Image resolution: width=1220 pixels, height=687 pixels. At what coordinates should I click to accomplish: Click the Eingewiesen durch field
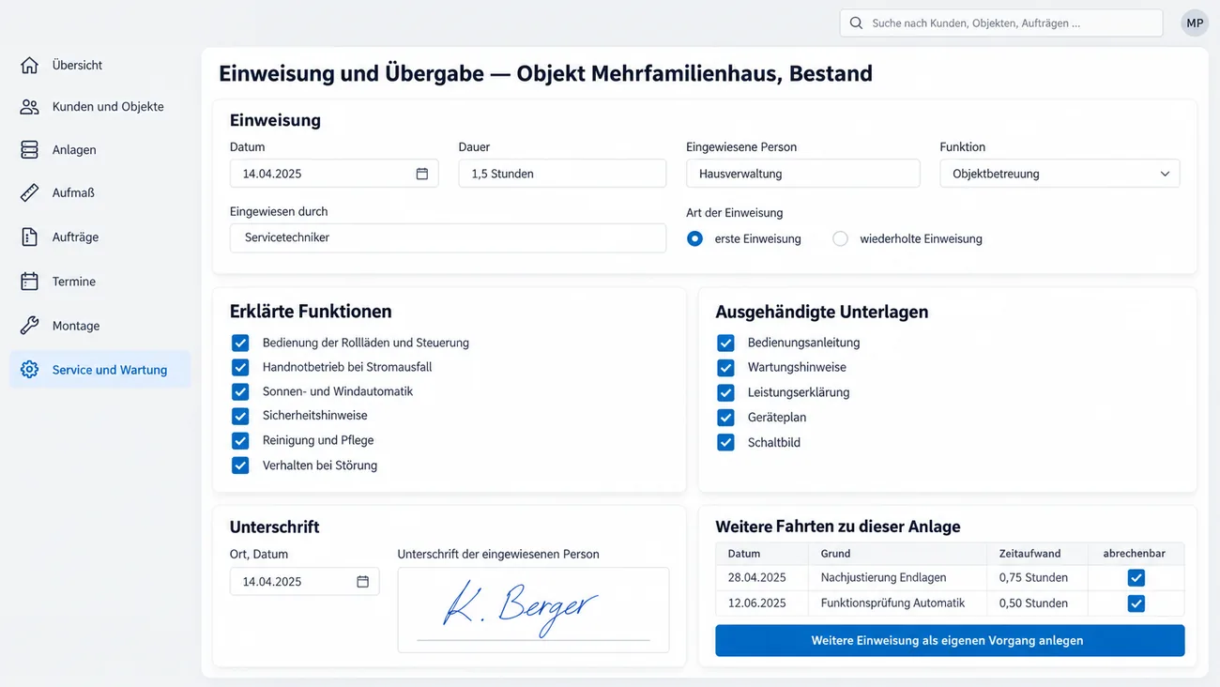click(448, 238)
